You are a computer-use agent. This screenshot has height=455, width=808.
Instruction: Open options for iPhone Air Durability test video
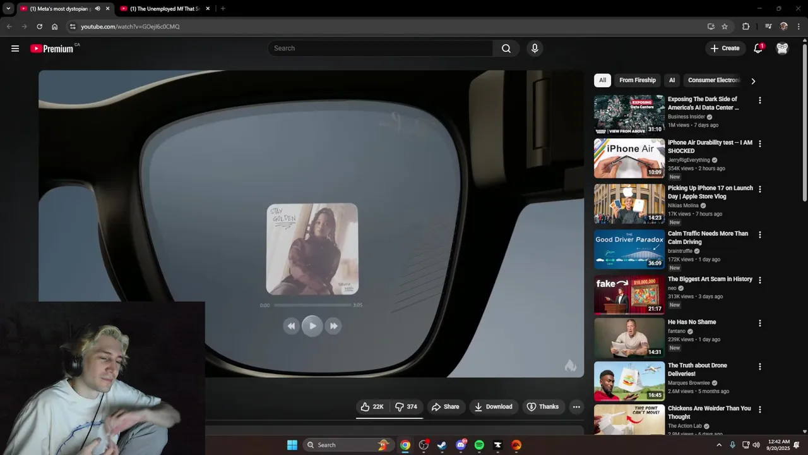pos(759,144)
